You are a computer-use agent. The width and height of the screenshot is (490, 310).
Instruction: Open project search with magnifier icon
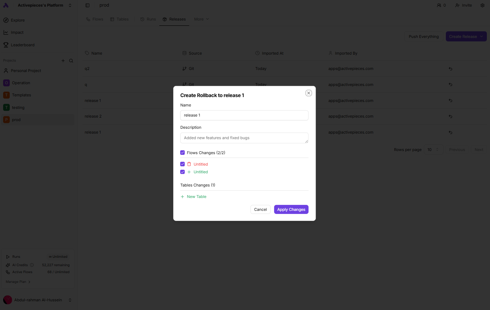coord(71,60)
